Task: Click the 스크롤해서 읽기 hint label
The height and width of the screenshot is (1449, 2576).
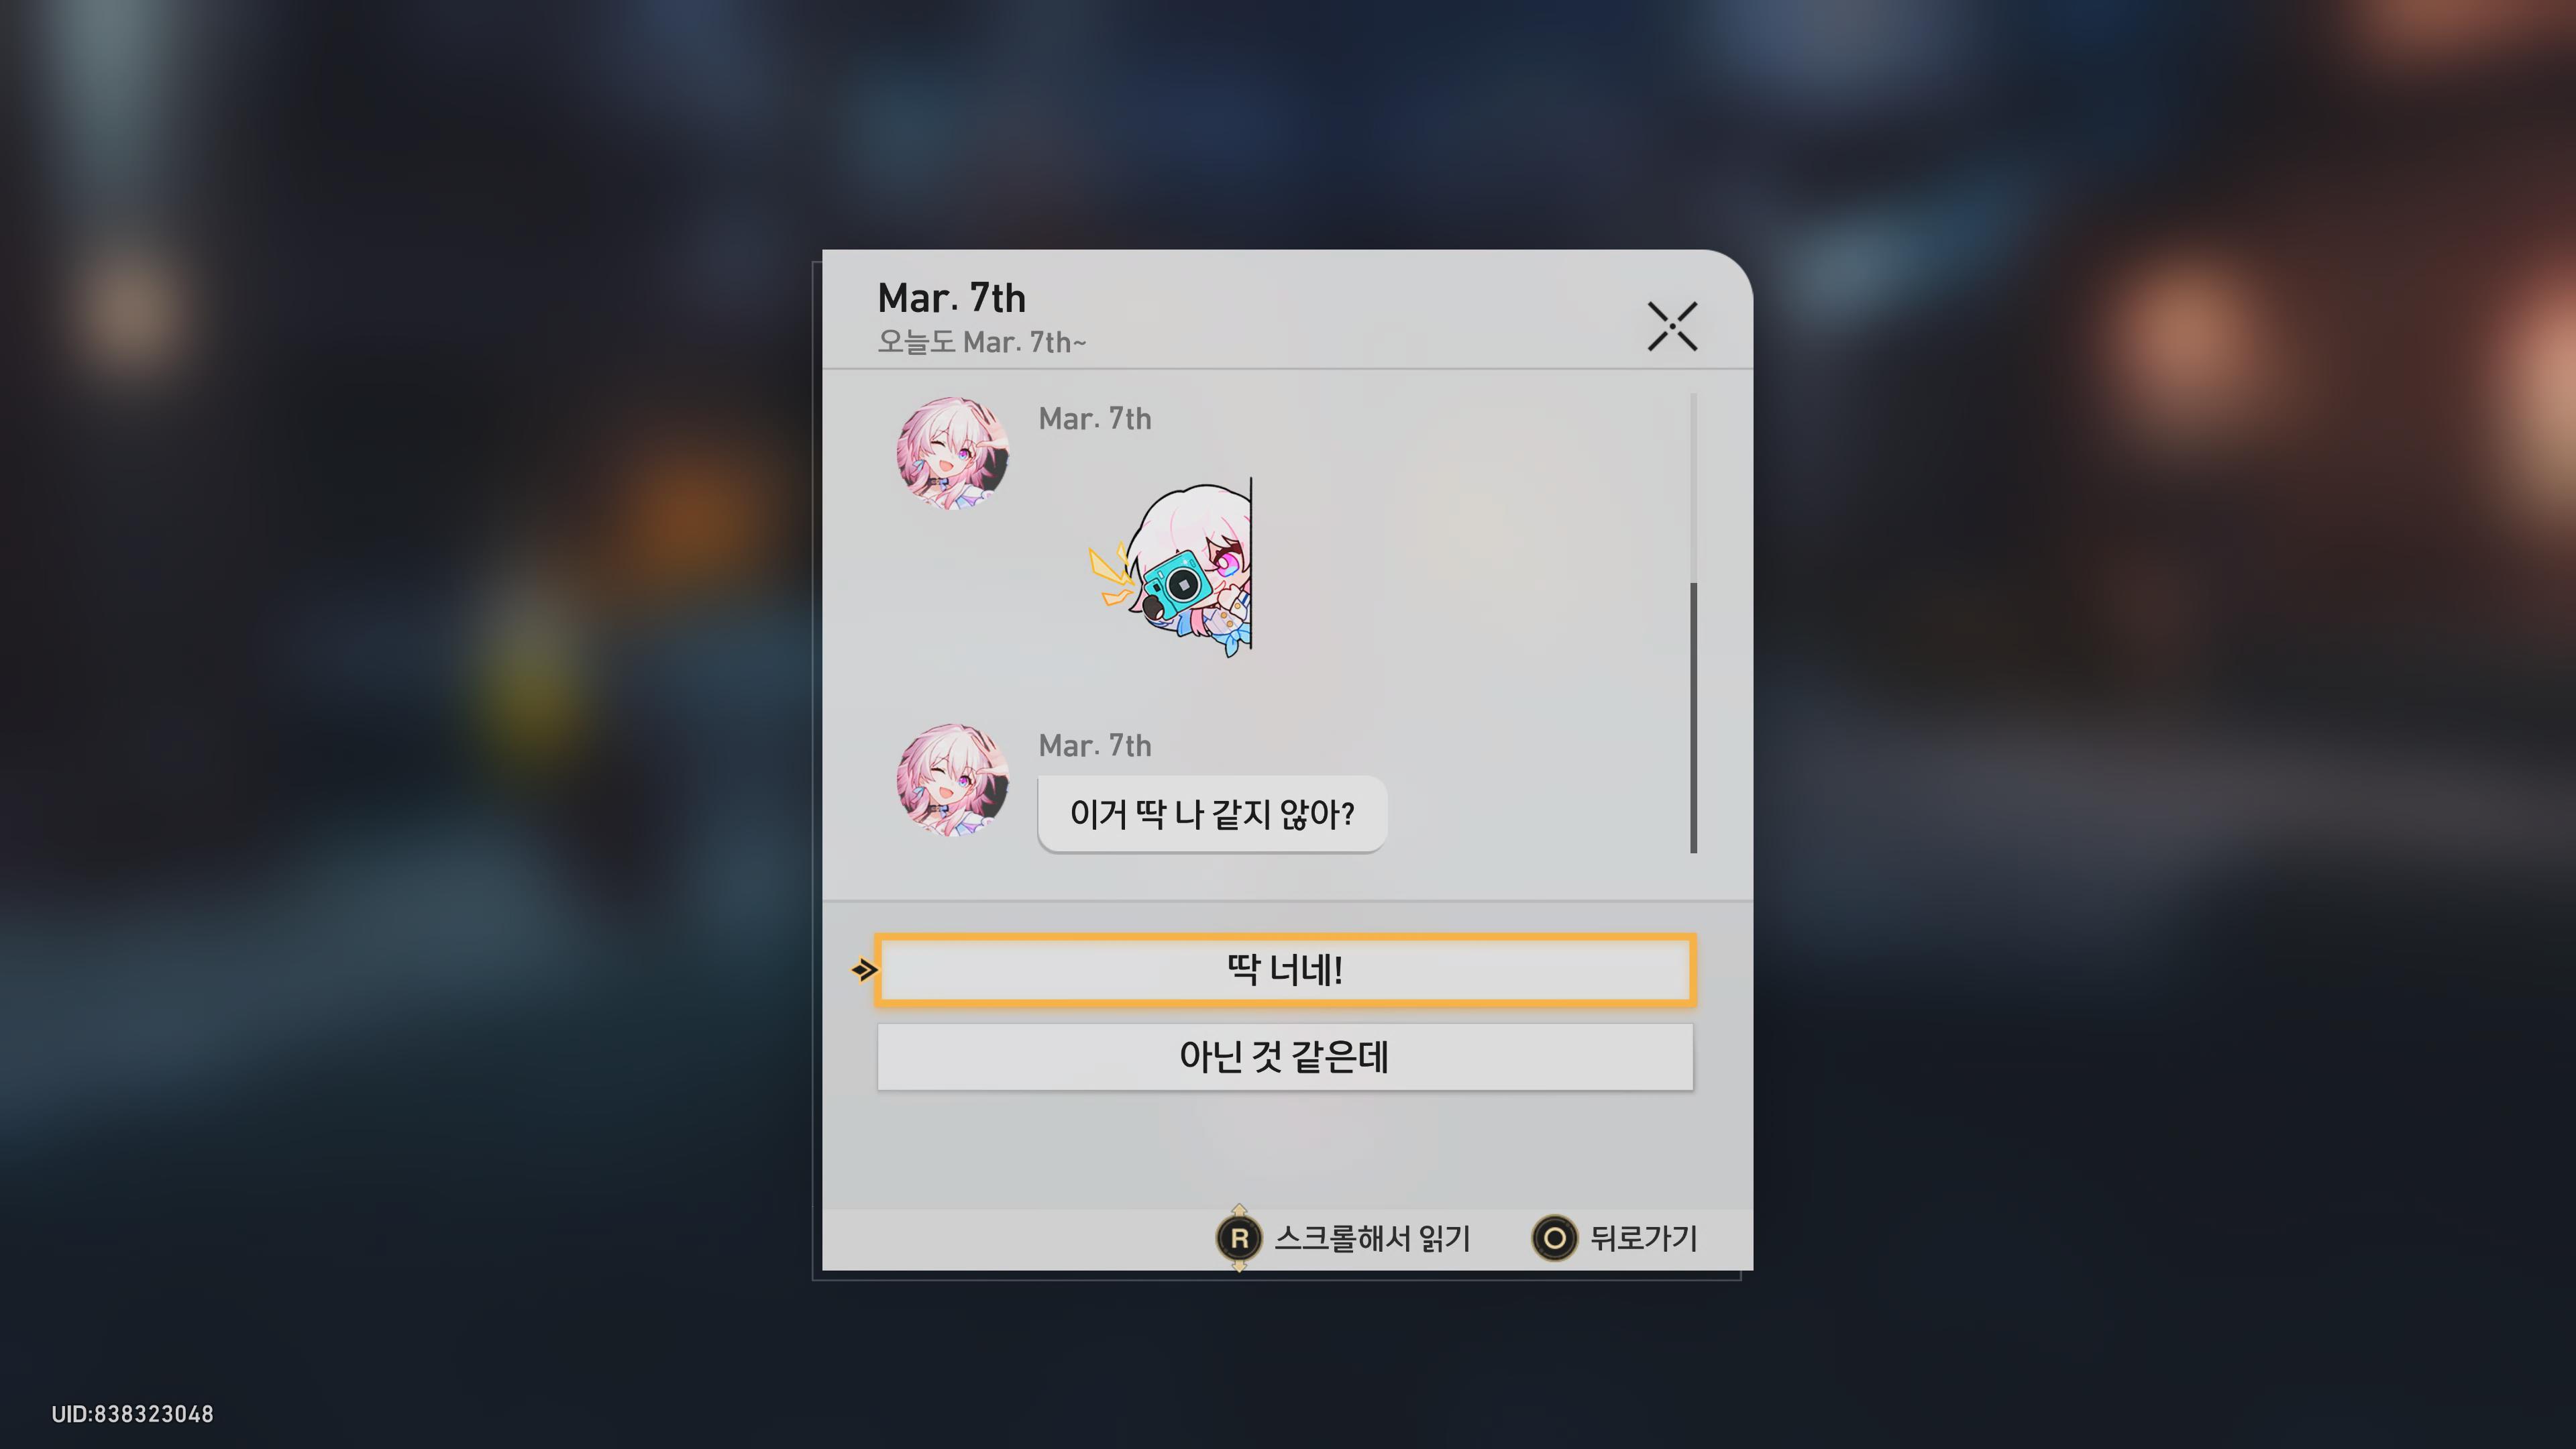Action: [x=1372, y=1238]
